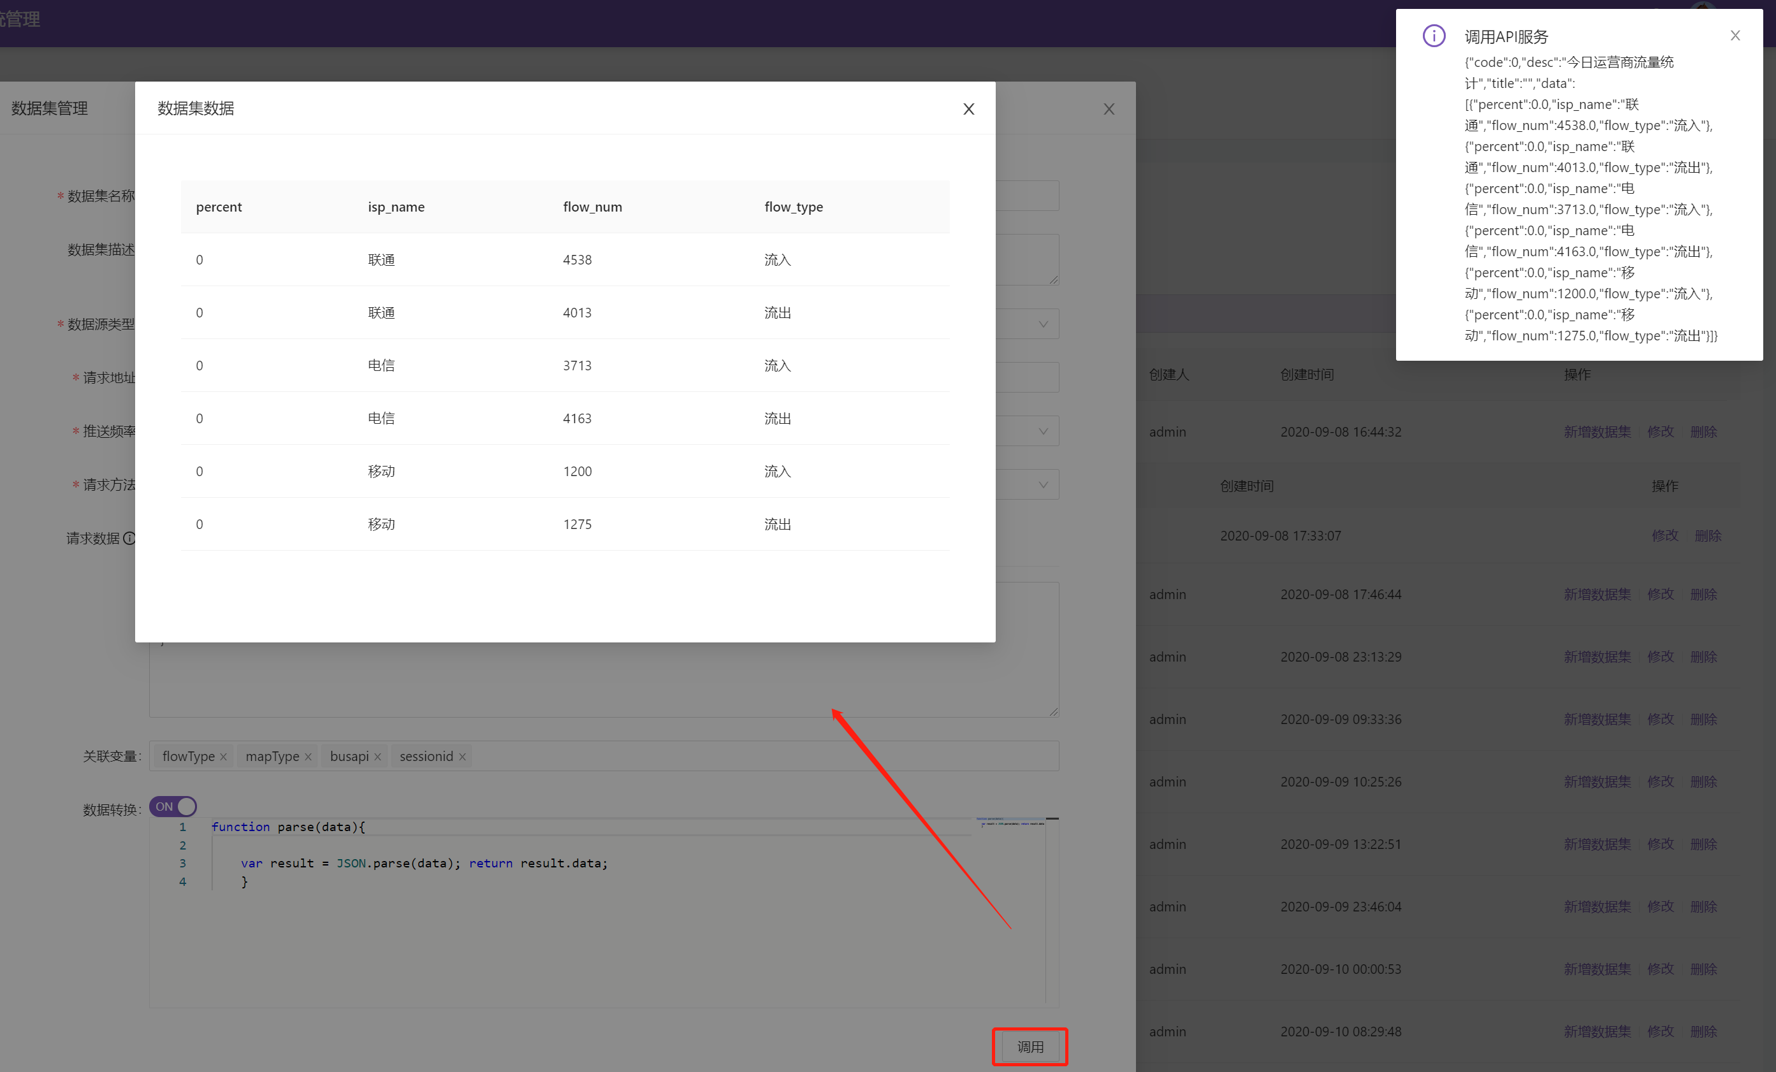Select the 4163 flow_num cell
Viewport: 1776px width, 1072px height.
click(578, 419)
